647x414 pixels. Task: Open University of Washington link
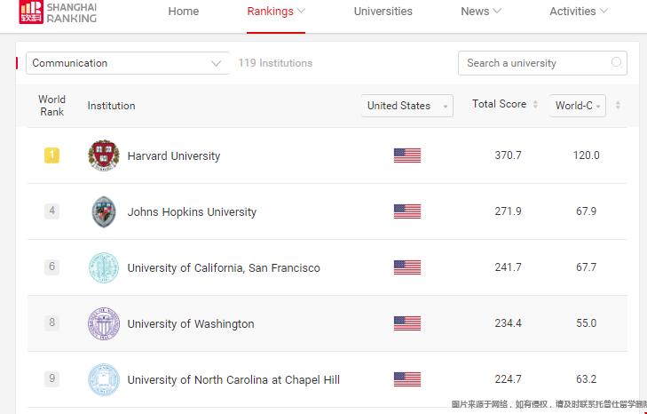[191, 323]
